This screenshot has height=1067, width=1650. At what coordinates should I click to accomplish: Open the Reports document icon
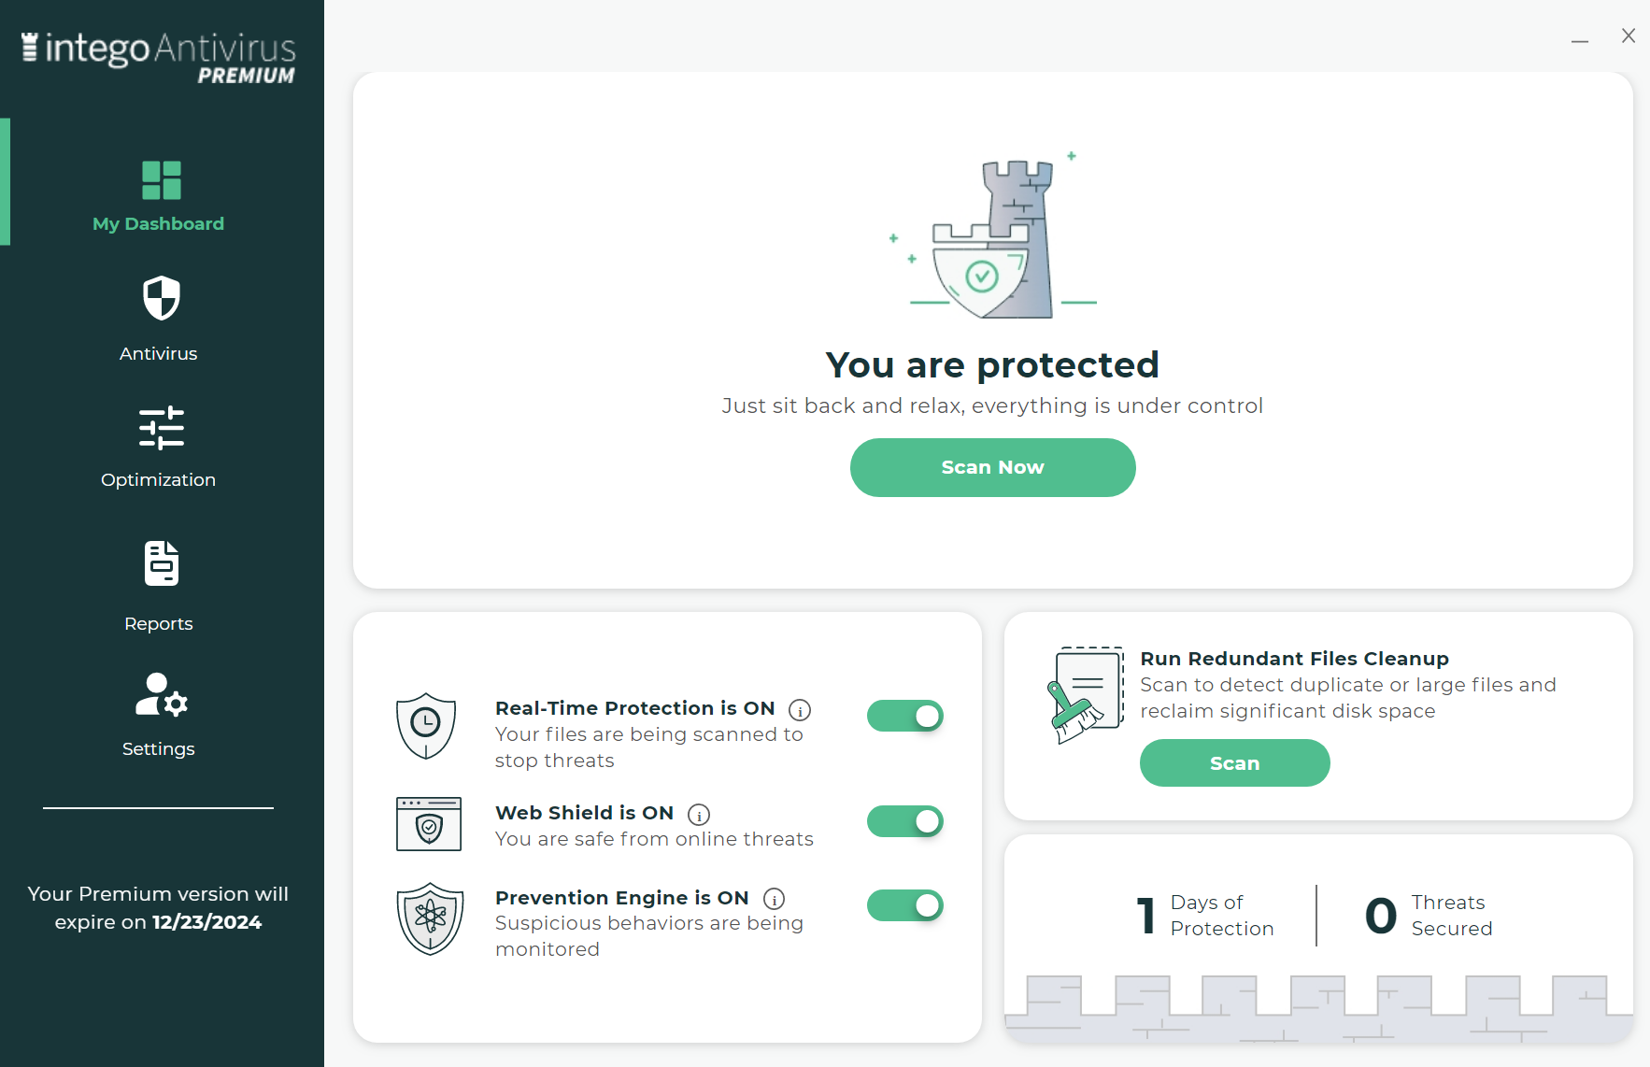[x=161, y=563]
